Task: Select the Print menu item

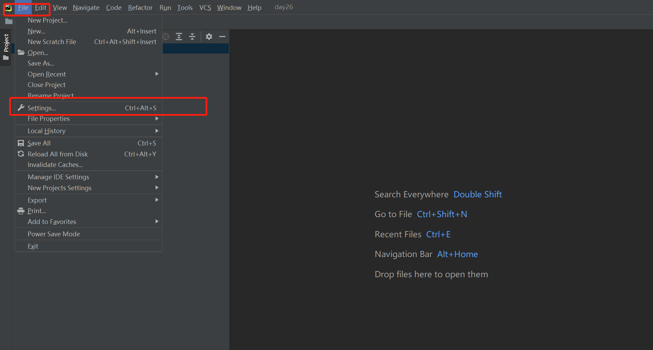Action: (x=37, y=211)
